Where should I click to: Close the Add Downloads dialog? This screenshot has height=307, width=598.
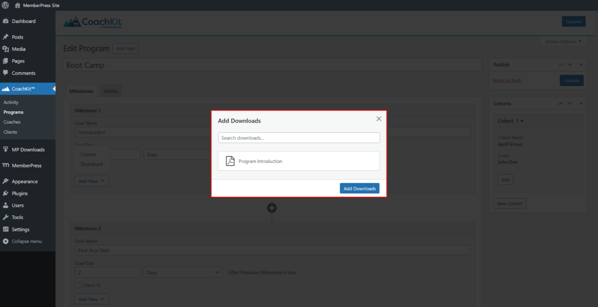pyautogui.click(x=379, y=119)
